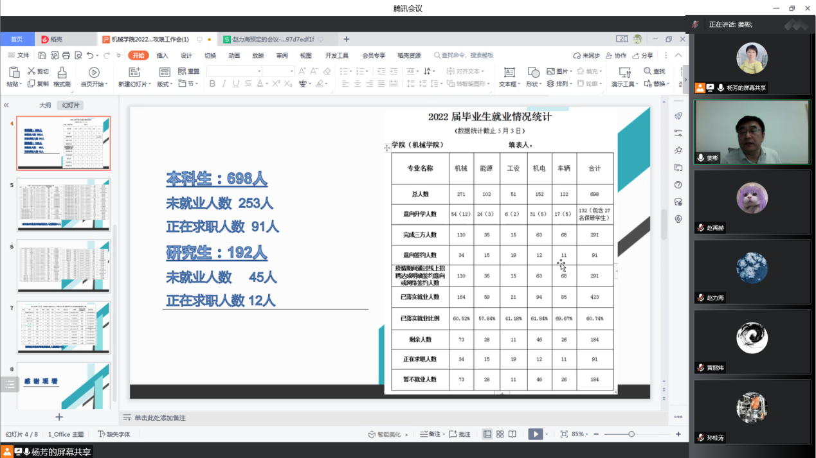Toggle bold formatting
Screen dimensions: 816x458
[212, 84]
